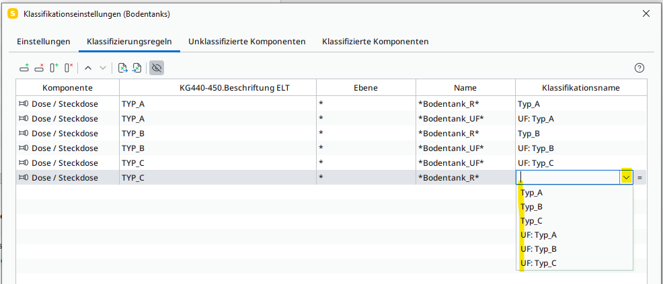Image resolution: width=663 pixels, height=284 pixels.
Task: Switch to the Einstellungen tab
Action: 44,42
